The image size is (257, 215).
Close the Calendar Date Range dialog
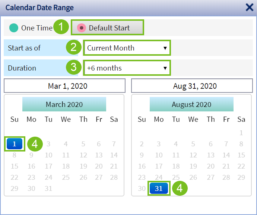[x=249, y=7]
